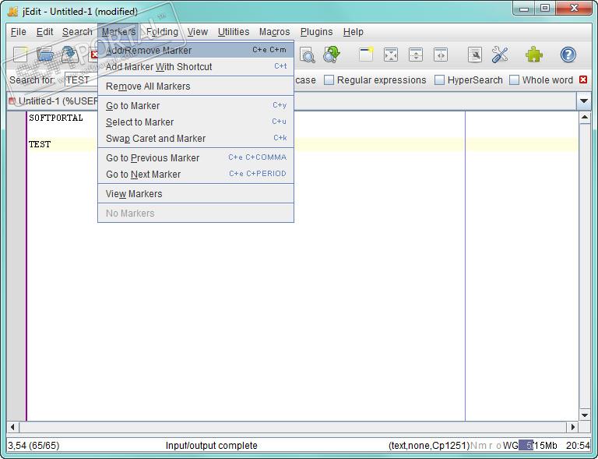Screen dimensions: 598x459
Task: Click the 15Mb memory status indicator
Action: 538,445
